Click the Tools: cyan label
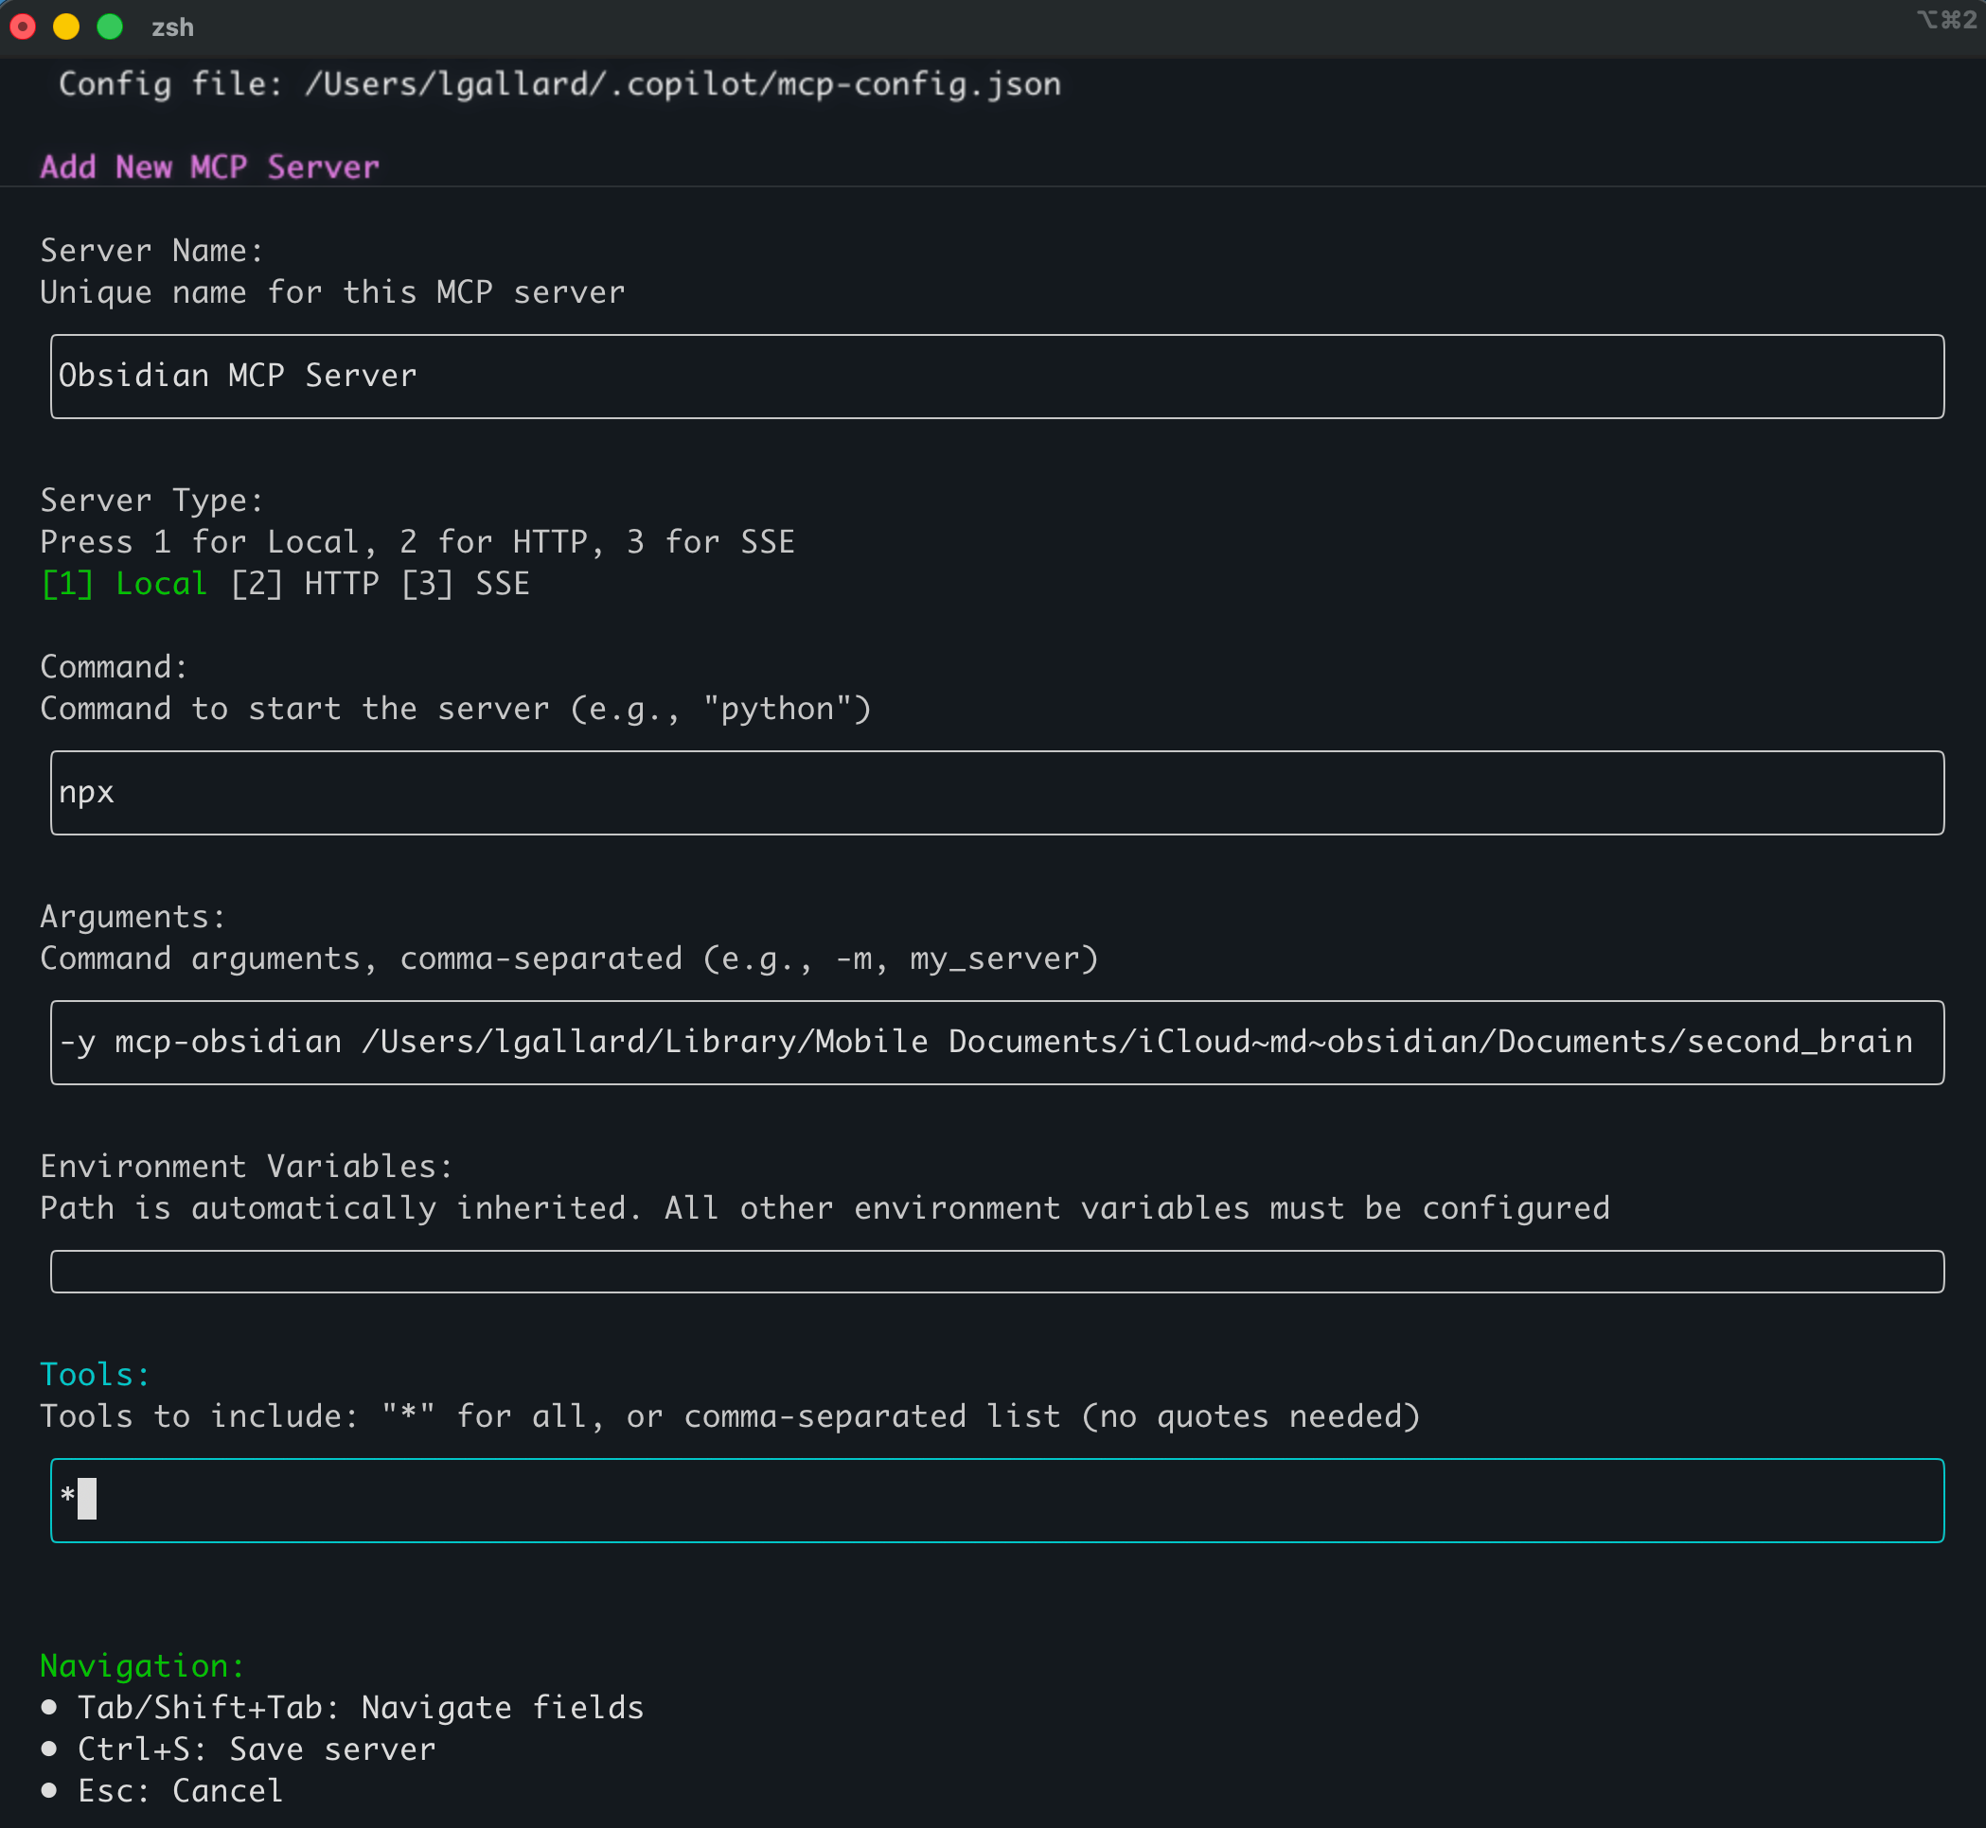 tap(95, 1374)
